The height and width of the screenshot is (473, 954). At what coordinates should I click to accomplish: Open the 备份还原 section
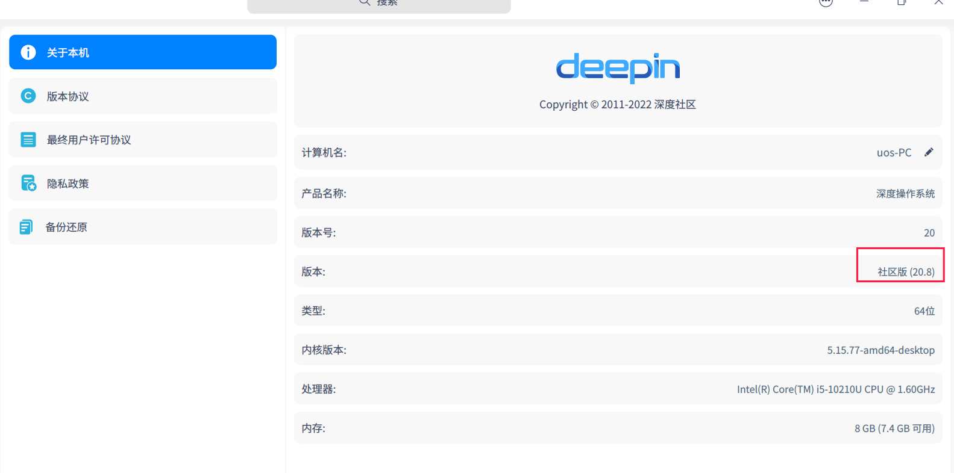(143, 227)
